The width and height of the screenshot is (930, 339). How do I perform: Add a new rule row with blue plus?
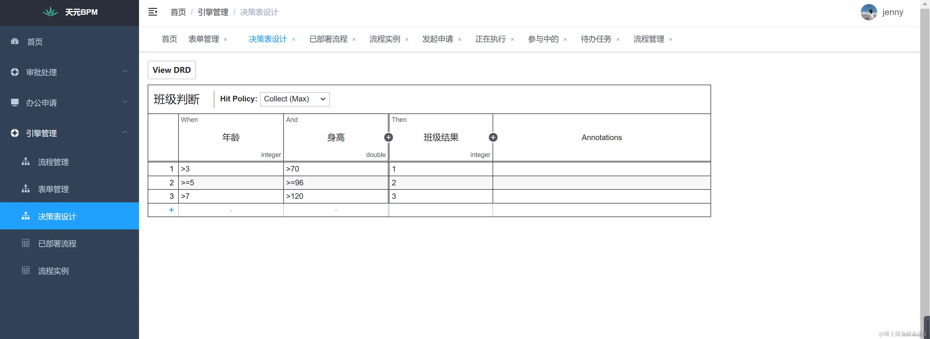tap(171, 210)
